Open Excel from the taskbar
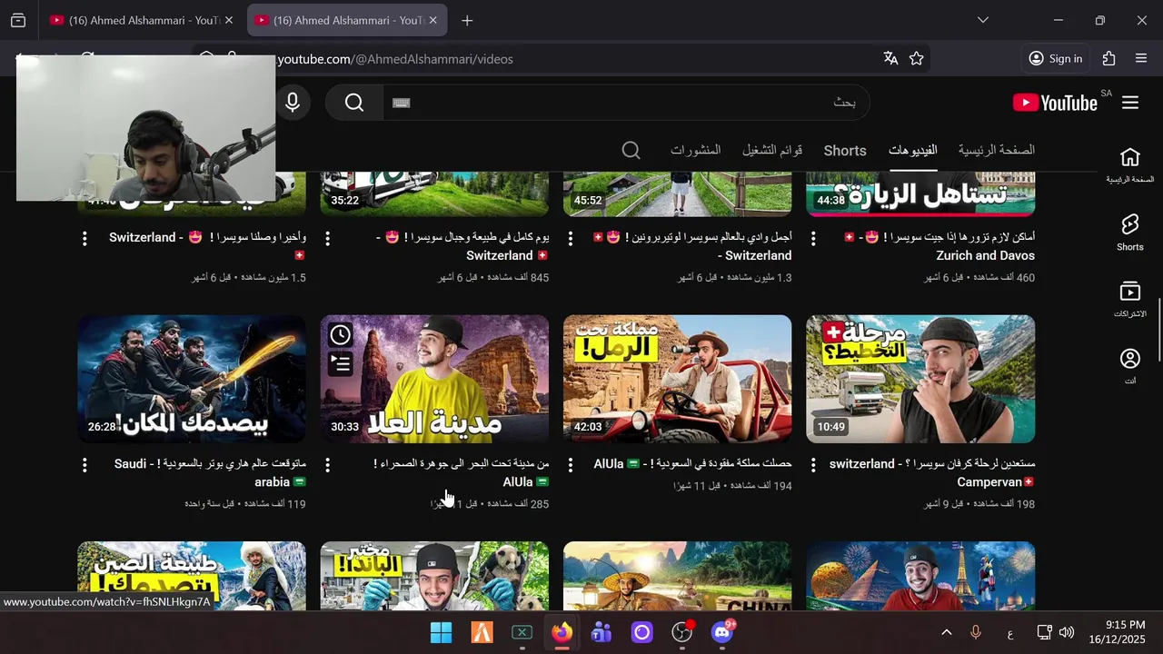 point(522,632)
